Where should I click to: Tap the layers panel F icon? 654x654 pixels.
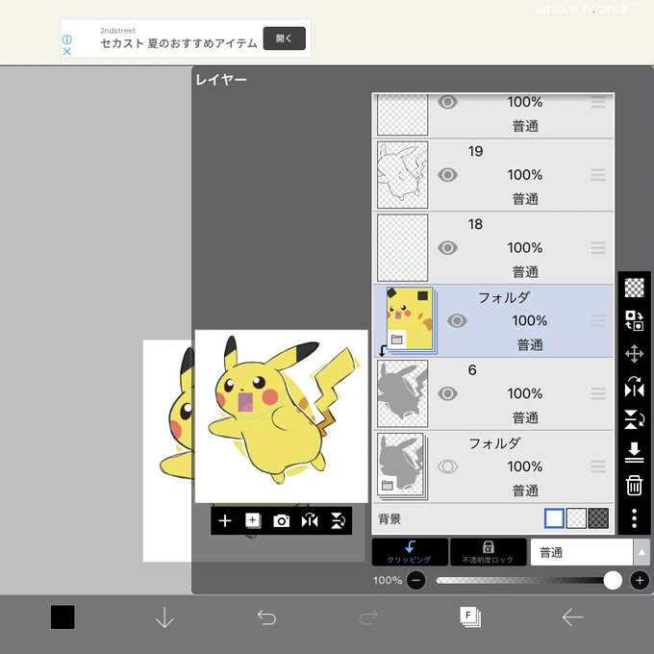point(470,617)
